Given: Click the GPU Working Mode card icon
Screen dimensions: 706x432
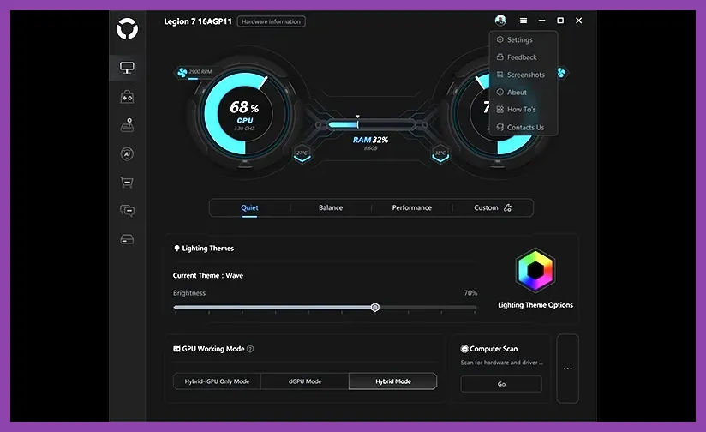Looking at the screenshot, I should tap(177, 349).
